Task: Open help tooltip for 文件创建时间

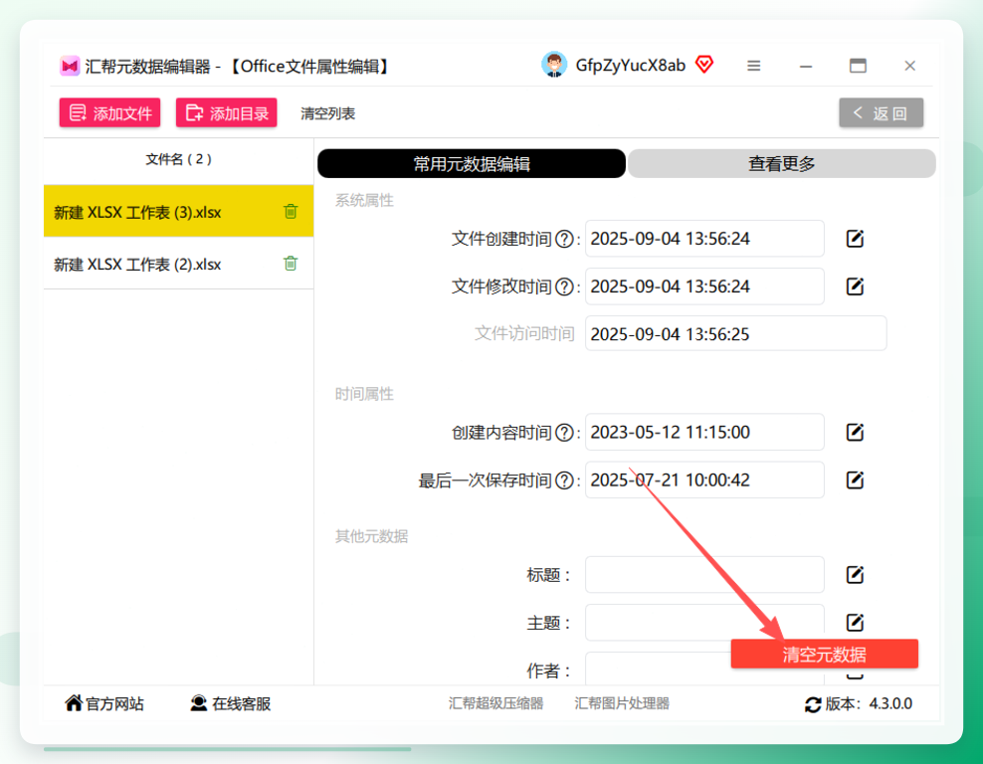Action: tap(564, 239)
